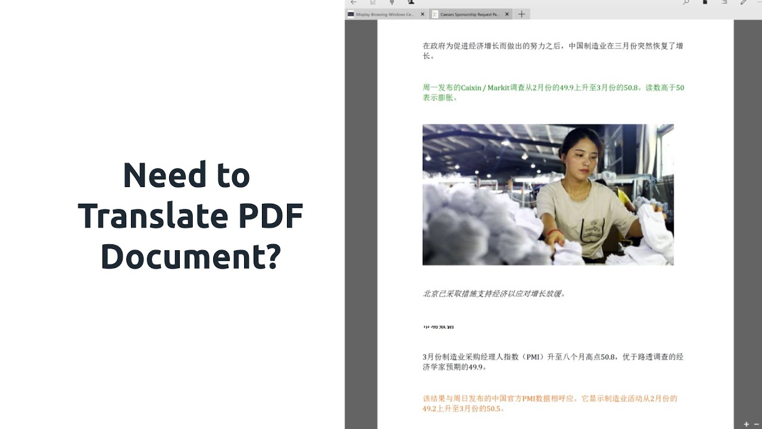Click the factory worker photo in PDF
Image resolution: width=762 pixels, height=429 pixels.
(x=548, y=194)
